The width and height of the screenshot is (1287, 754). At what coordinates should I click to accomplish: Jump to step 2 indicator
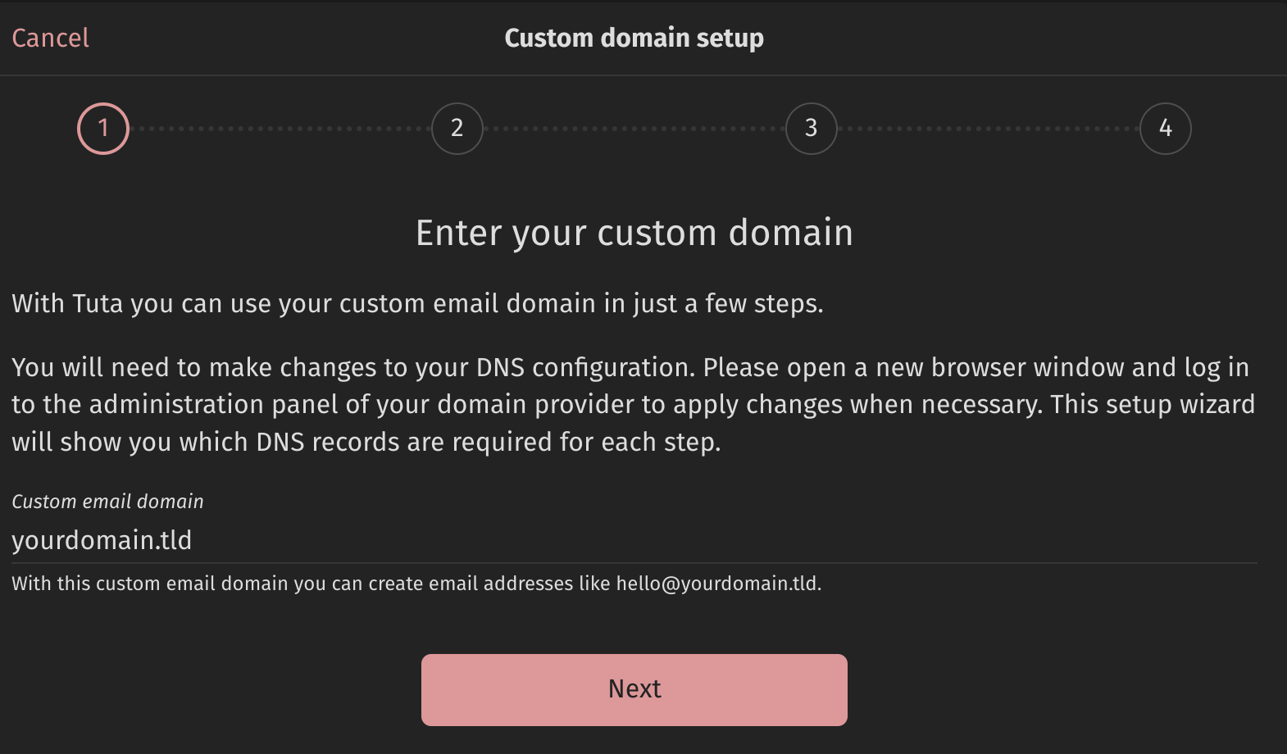point(457,129)
